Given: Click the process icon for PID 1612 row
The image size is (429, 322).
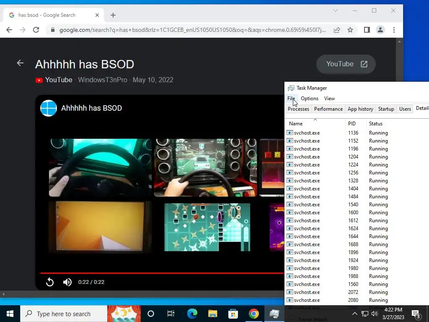Looking at the screenshot, I should click(290, 221).
